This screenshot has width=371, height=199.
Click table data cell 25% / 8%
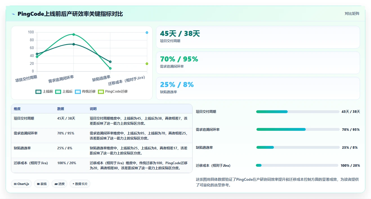tap(65, 148)
